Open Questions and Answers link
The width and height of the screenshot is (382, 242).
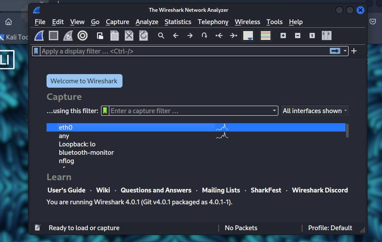tap(156, 190)
